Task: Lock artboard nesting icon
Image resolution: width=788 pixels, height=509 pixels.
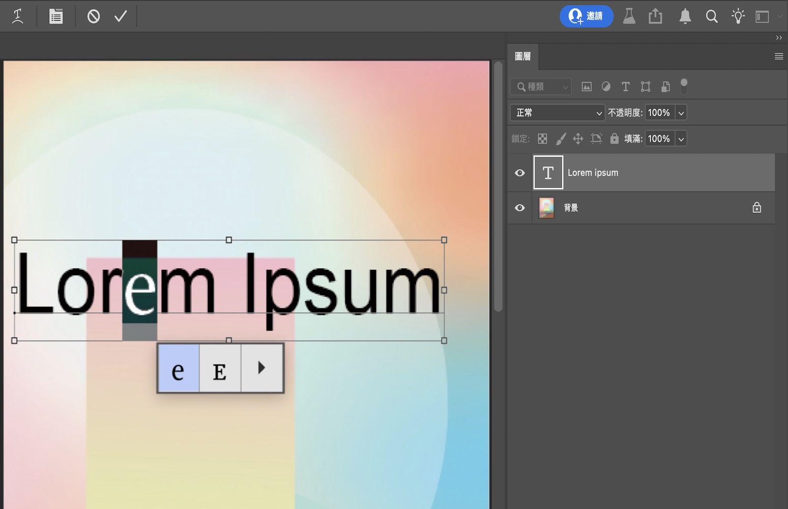Action: pyautogui.click(x=596, y=139)
